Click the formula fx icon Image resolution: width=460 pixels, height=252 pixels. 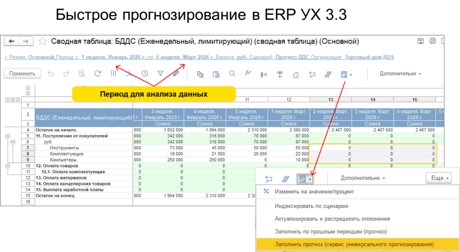248,74
